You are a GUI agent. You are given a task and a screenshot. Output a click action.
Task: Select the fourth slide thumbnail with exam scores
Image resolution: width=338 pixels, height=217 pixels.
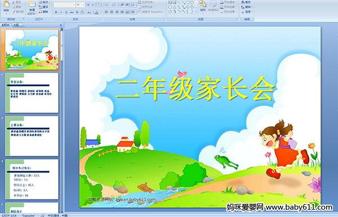(x=32, y=179)
